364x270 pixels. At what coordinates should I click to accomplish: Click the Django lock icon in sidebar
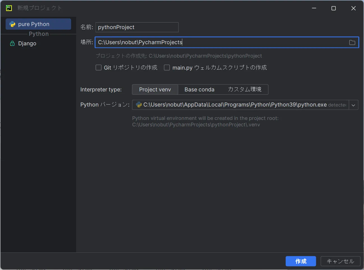click(x=12, y=43)
